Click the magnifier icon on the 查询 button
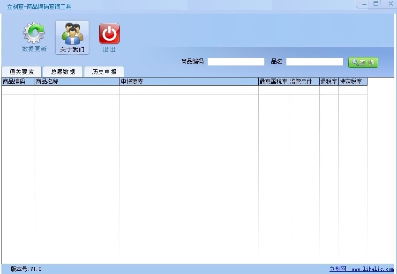 coord(355,62)
